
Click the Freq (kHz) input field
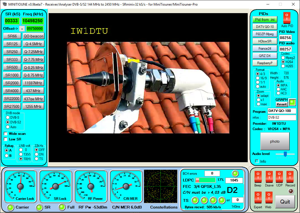33,21
